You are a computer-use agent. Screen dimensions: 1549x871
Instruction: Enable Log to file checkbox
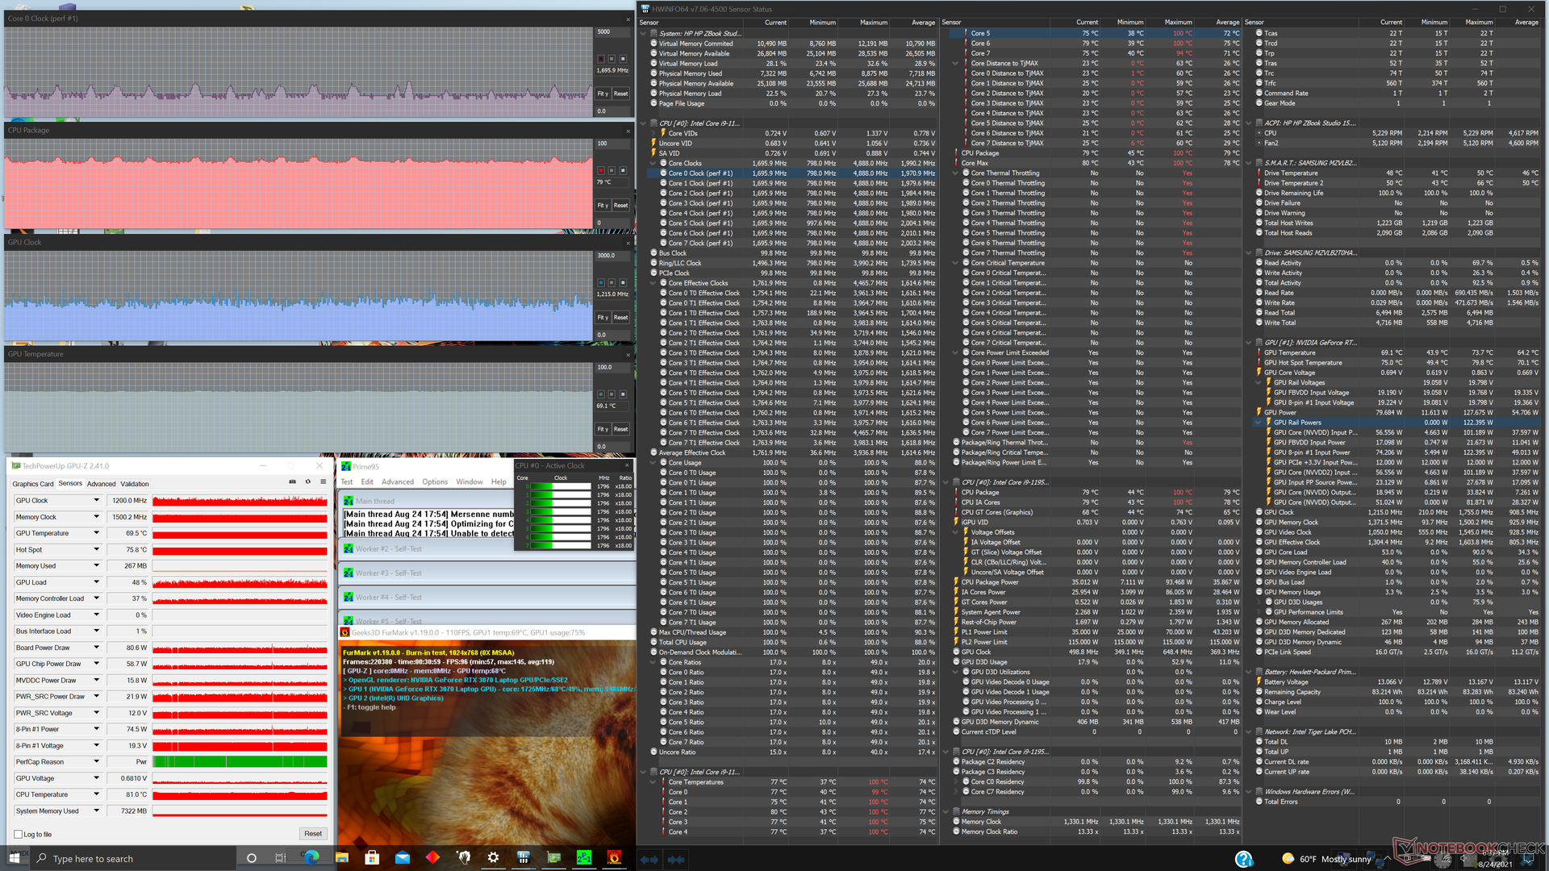click(x=19, y=834)
